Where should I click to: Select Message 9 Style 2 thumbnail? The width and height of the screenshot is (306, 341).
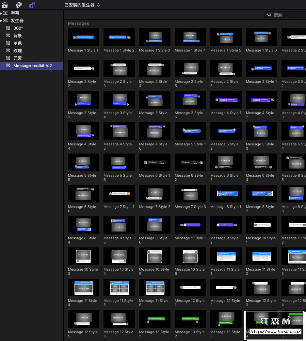click(x=226, y=225)
